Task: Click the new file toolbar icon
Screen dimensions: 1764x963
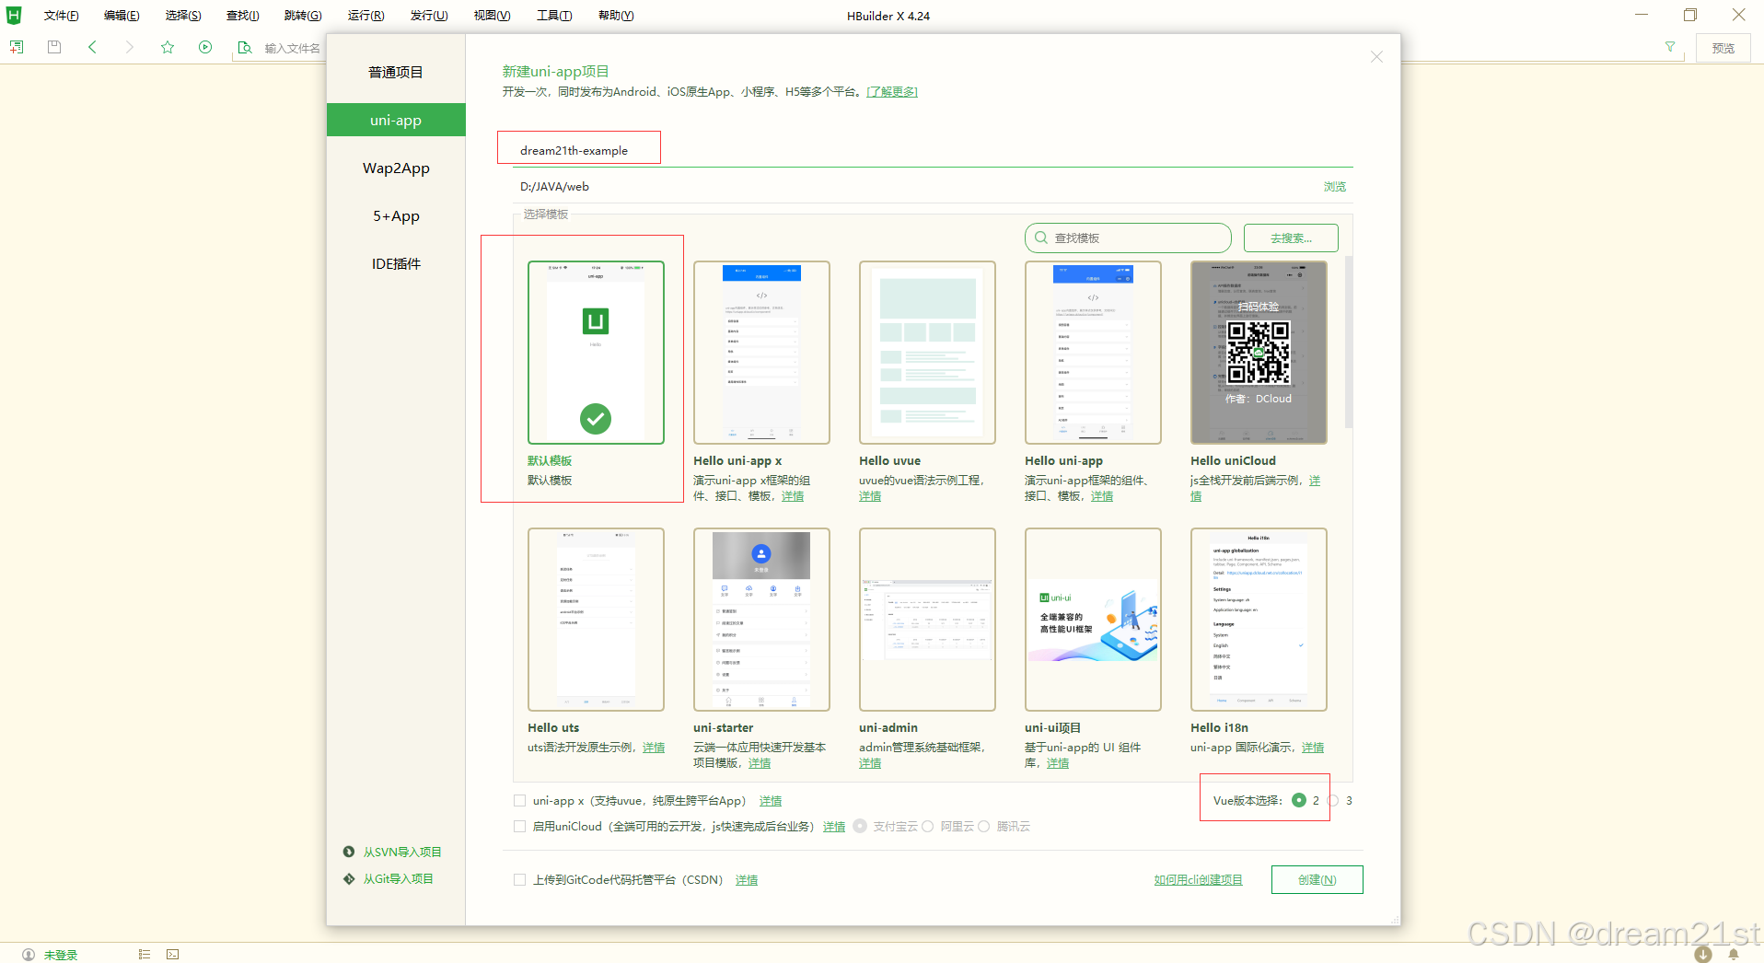Action: click(x=17, y=47)
